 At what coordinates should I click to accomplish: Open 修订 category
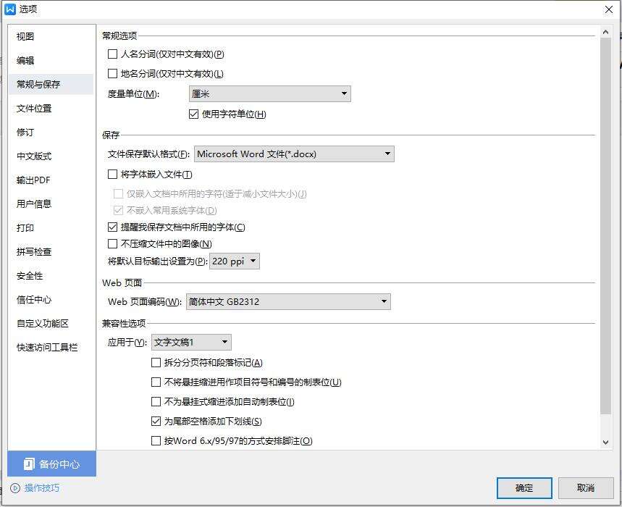click(51, 132)
